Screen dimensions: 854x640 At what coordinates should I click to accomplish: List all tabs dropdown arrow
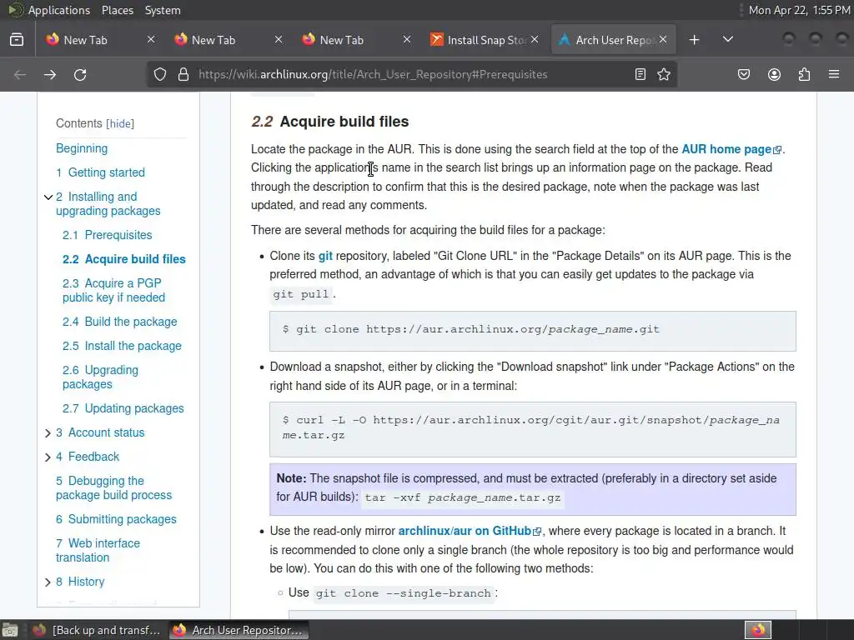click(727, 40)
